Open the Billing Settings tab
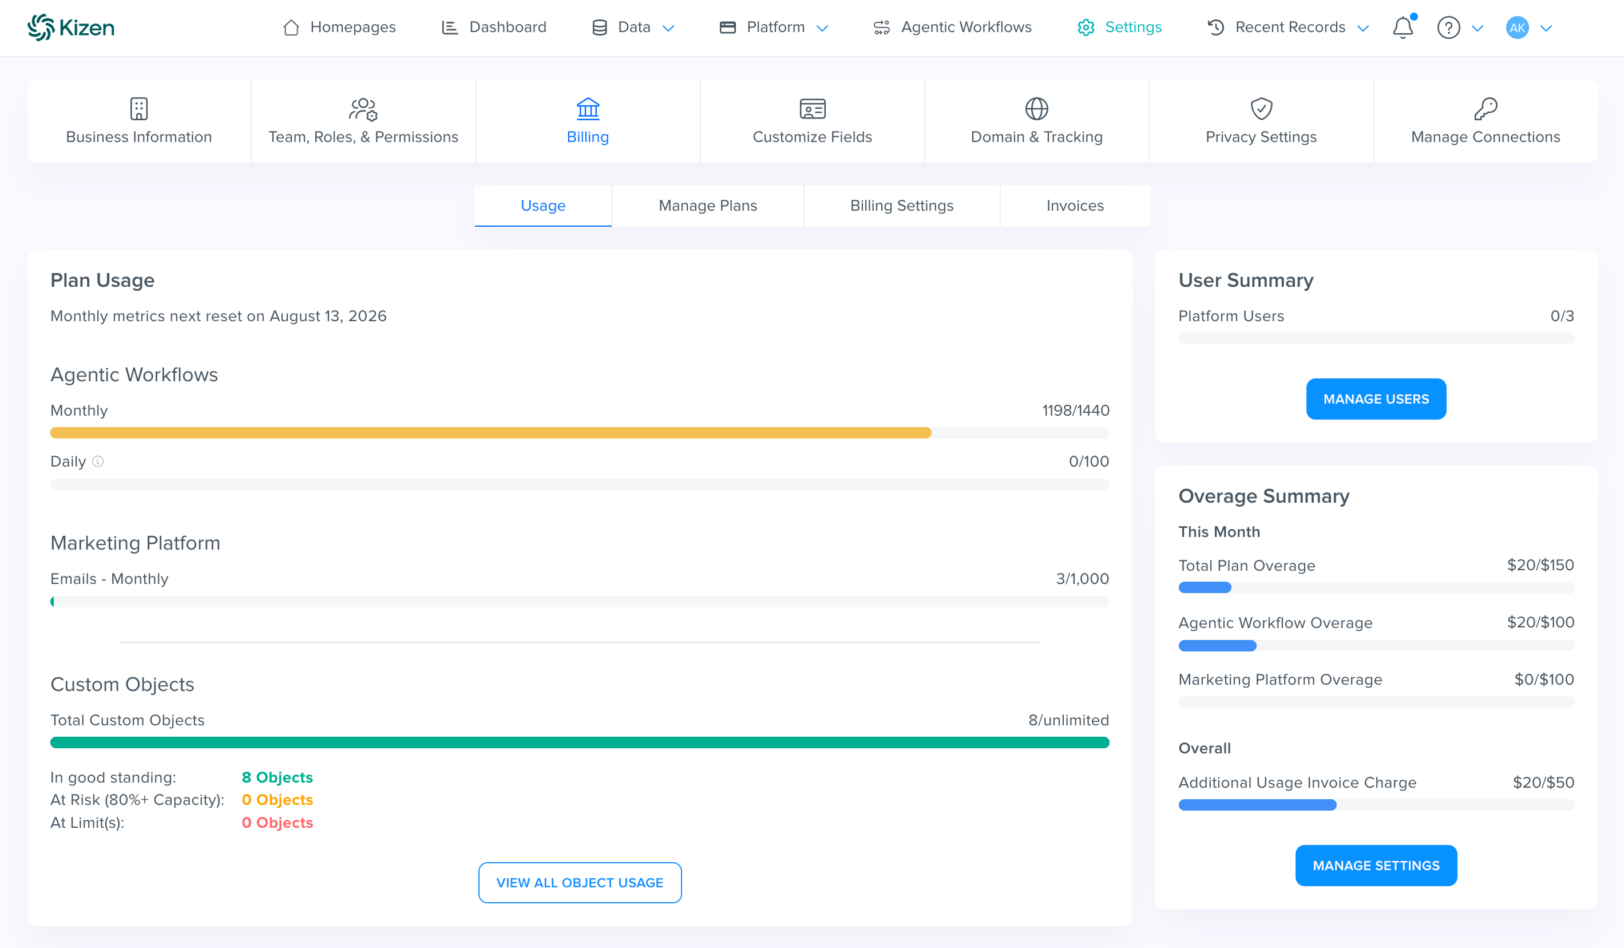This screenshot has height=948, width=1624. (902, 206)
